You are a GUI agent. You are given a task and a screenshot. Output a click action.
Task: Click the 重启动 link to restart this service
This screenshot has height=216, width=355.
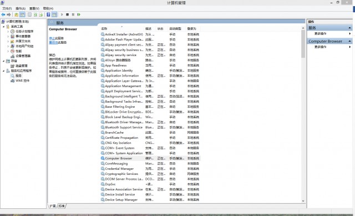pos(53,42)
